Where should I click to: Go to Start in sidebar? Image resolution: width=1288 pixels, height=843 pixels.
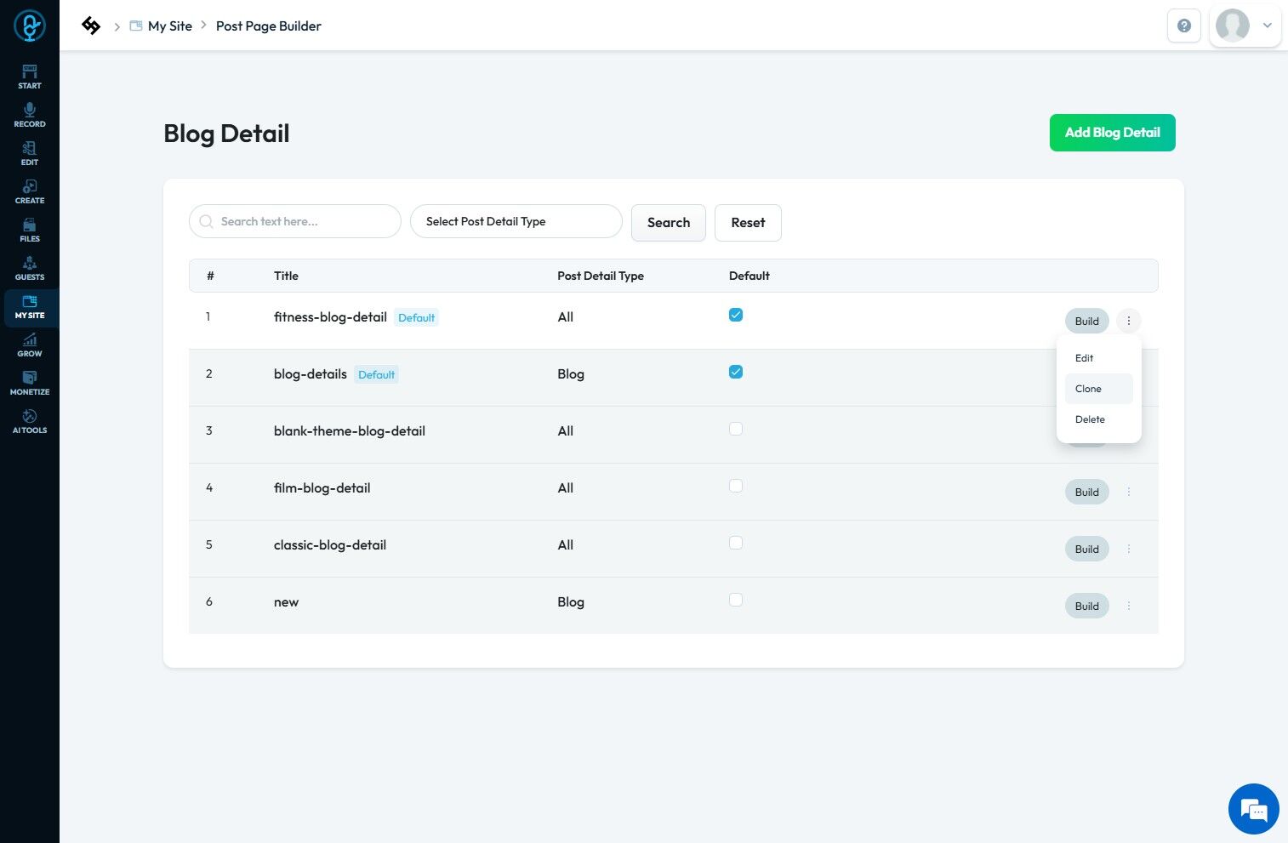point(30,77)
